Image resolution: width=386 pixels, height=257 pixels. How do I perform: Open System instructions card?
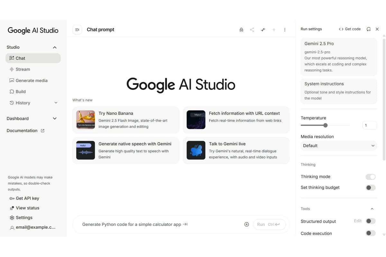click(339, 91)
